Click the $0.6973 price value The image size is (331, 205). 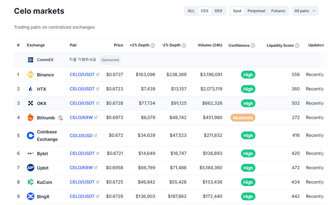pyautogui.click(x=115, y=117)
